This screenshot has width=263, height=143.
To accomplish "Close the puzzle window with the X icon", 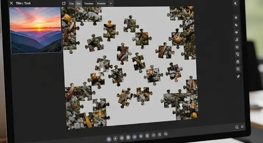I will [x=11, y=3].
